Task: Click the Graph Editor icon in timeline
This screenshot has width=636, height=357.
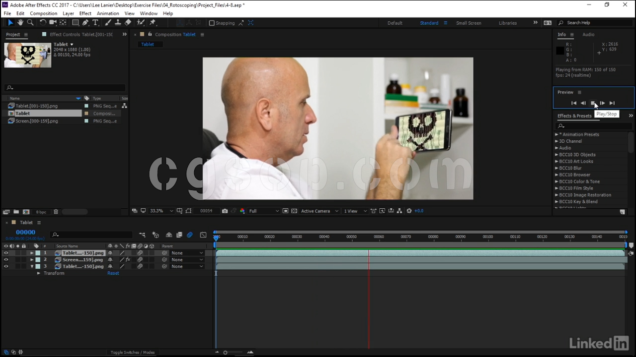Action: click(x=203, y=235)
